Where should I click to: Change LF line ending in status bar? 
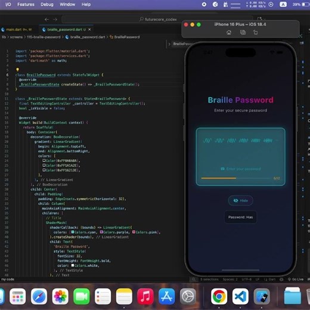pyautogui.click(x=258, y=280)
